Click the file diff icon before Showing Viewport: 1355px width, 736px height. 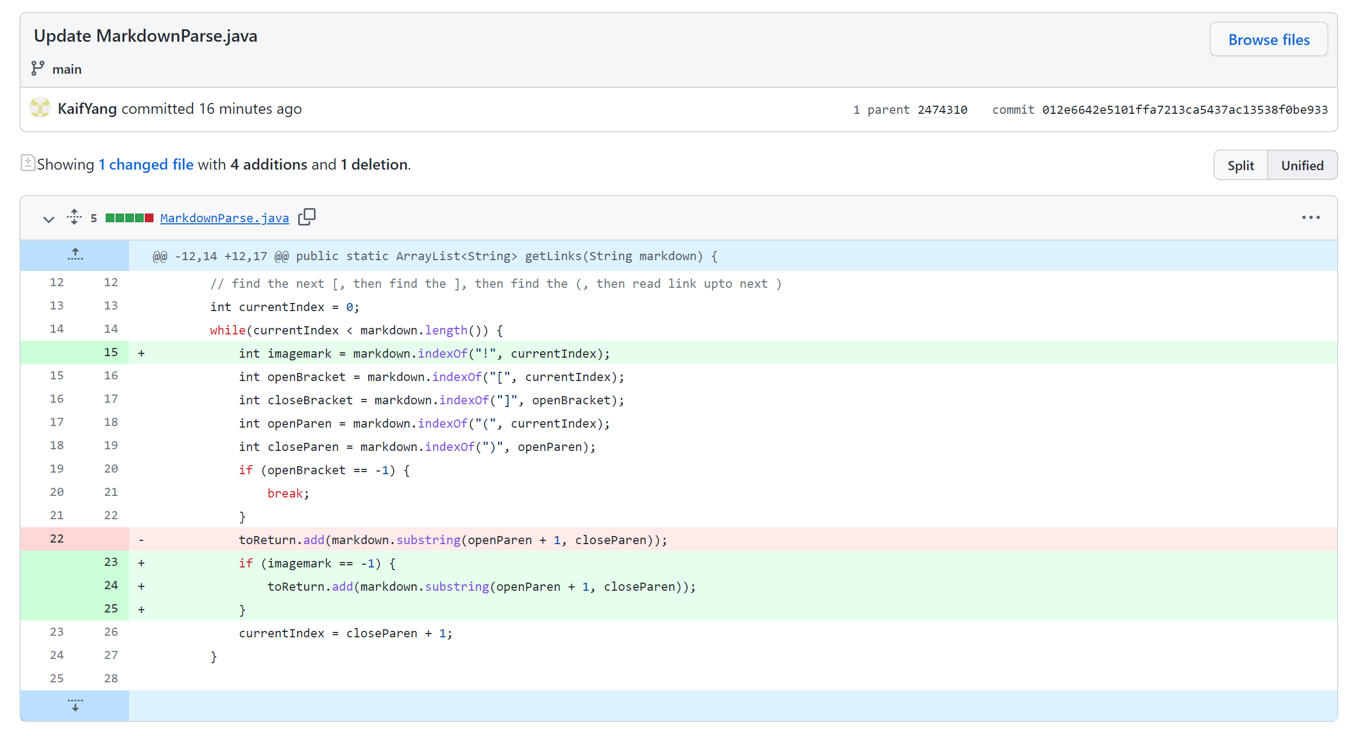click(x=28, y=163)
